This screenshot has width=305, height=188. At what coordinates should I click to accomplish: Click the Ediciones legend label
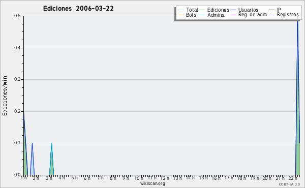point(218,10)
